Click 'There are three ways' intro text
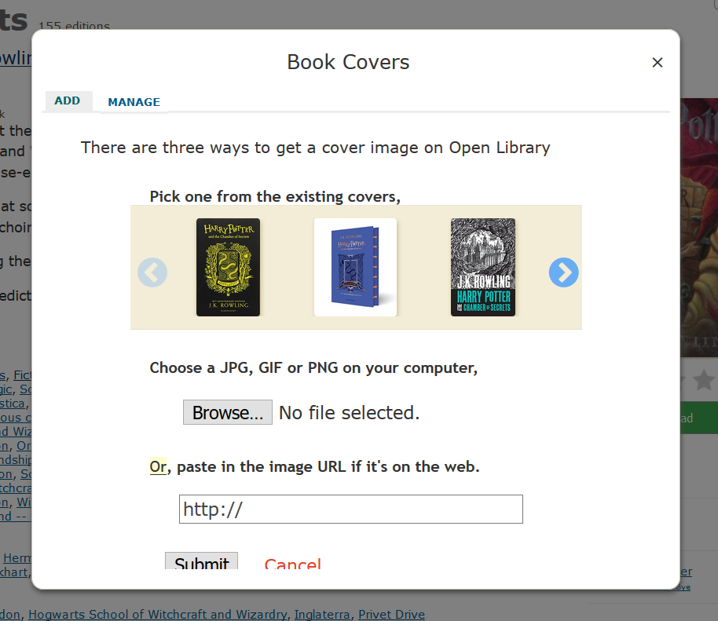 point(316,148)
